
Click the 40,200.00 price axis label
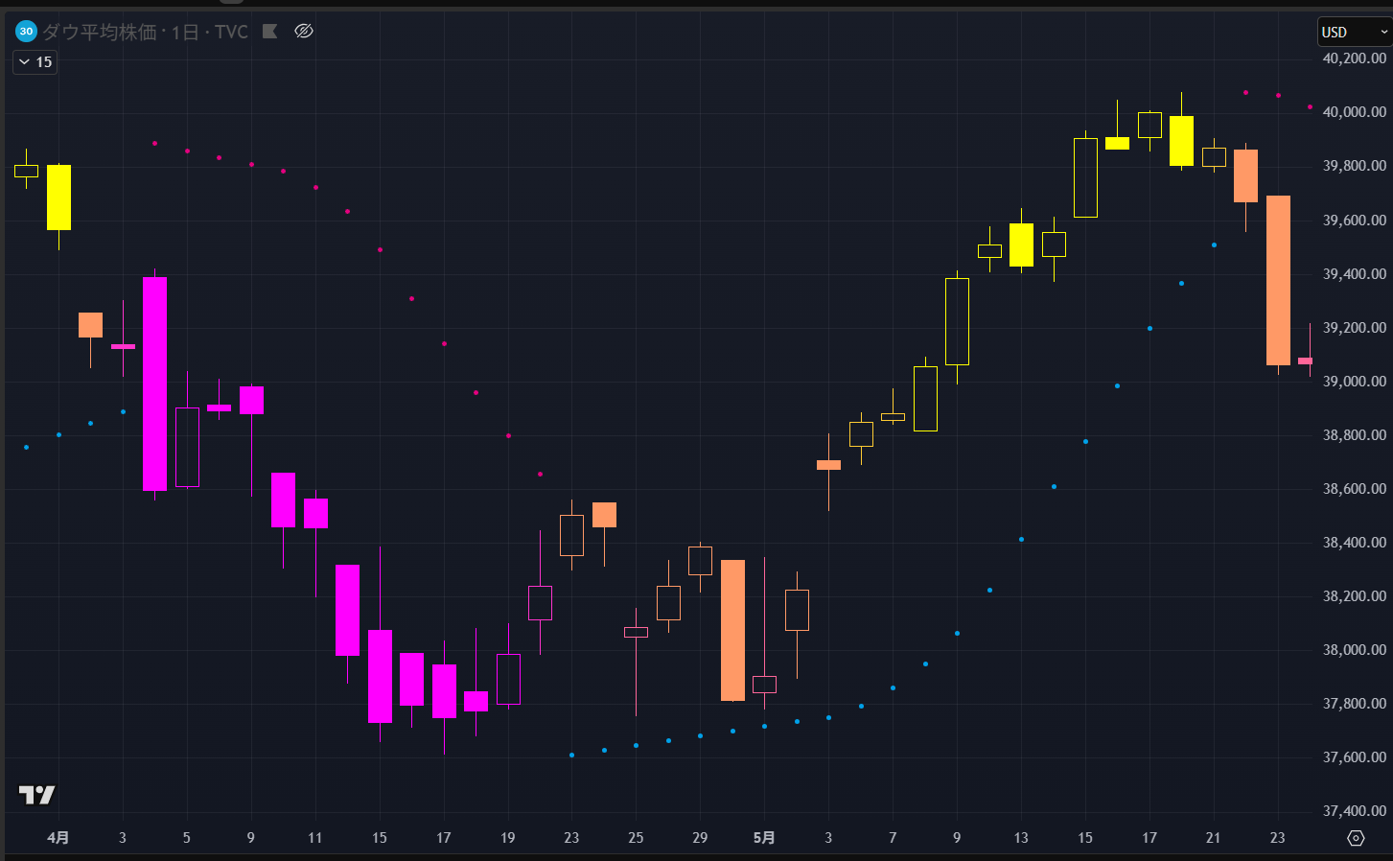1355,58
